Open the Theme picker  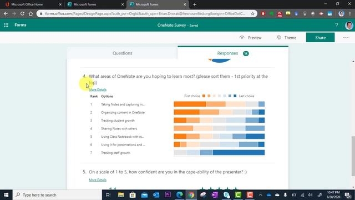(x=286, y=38)
